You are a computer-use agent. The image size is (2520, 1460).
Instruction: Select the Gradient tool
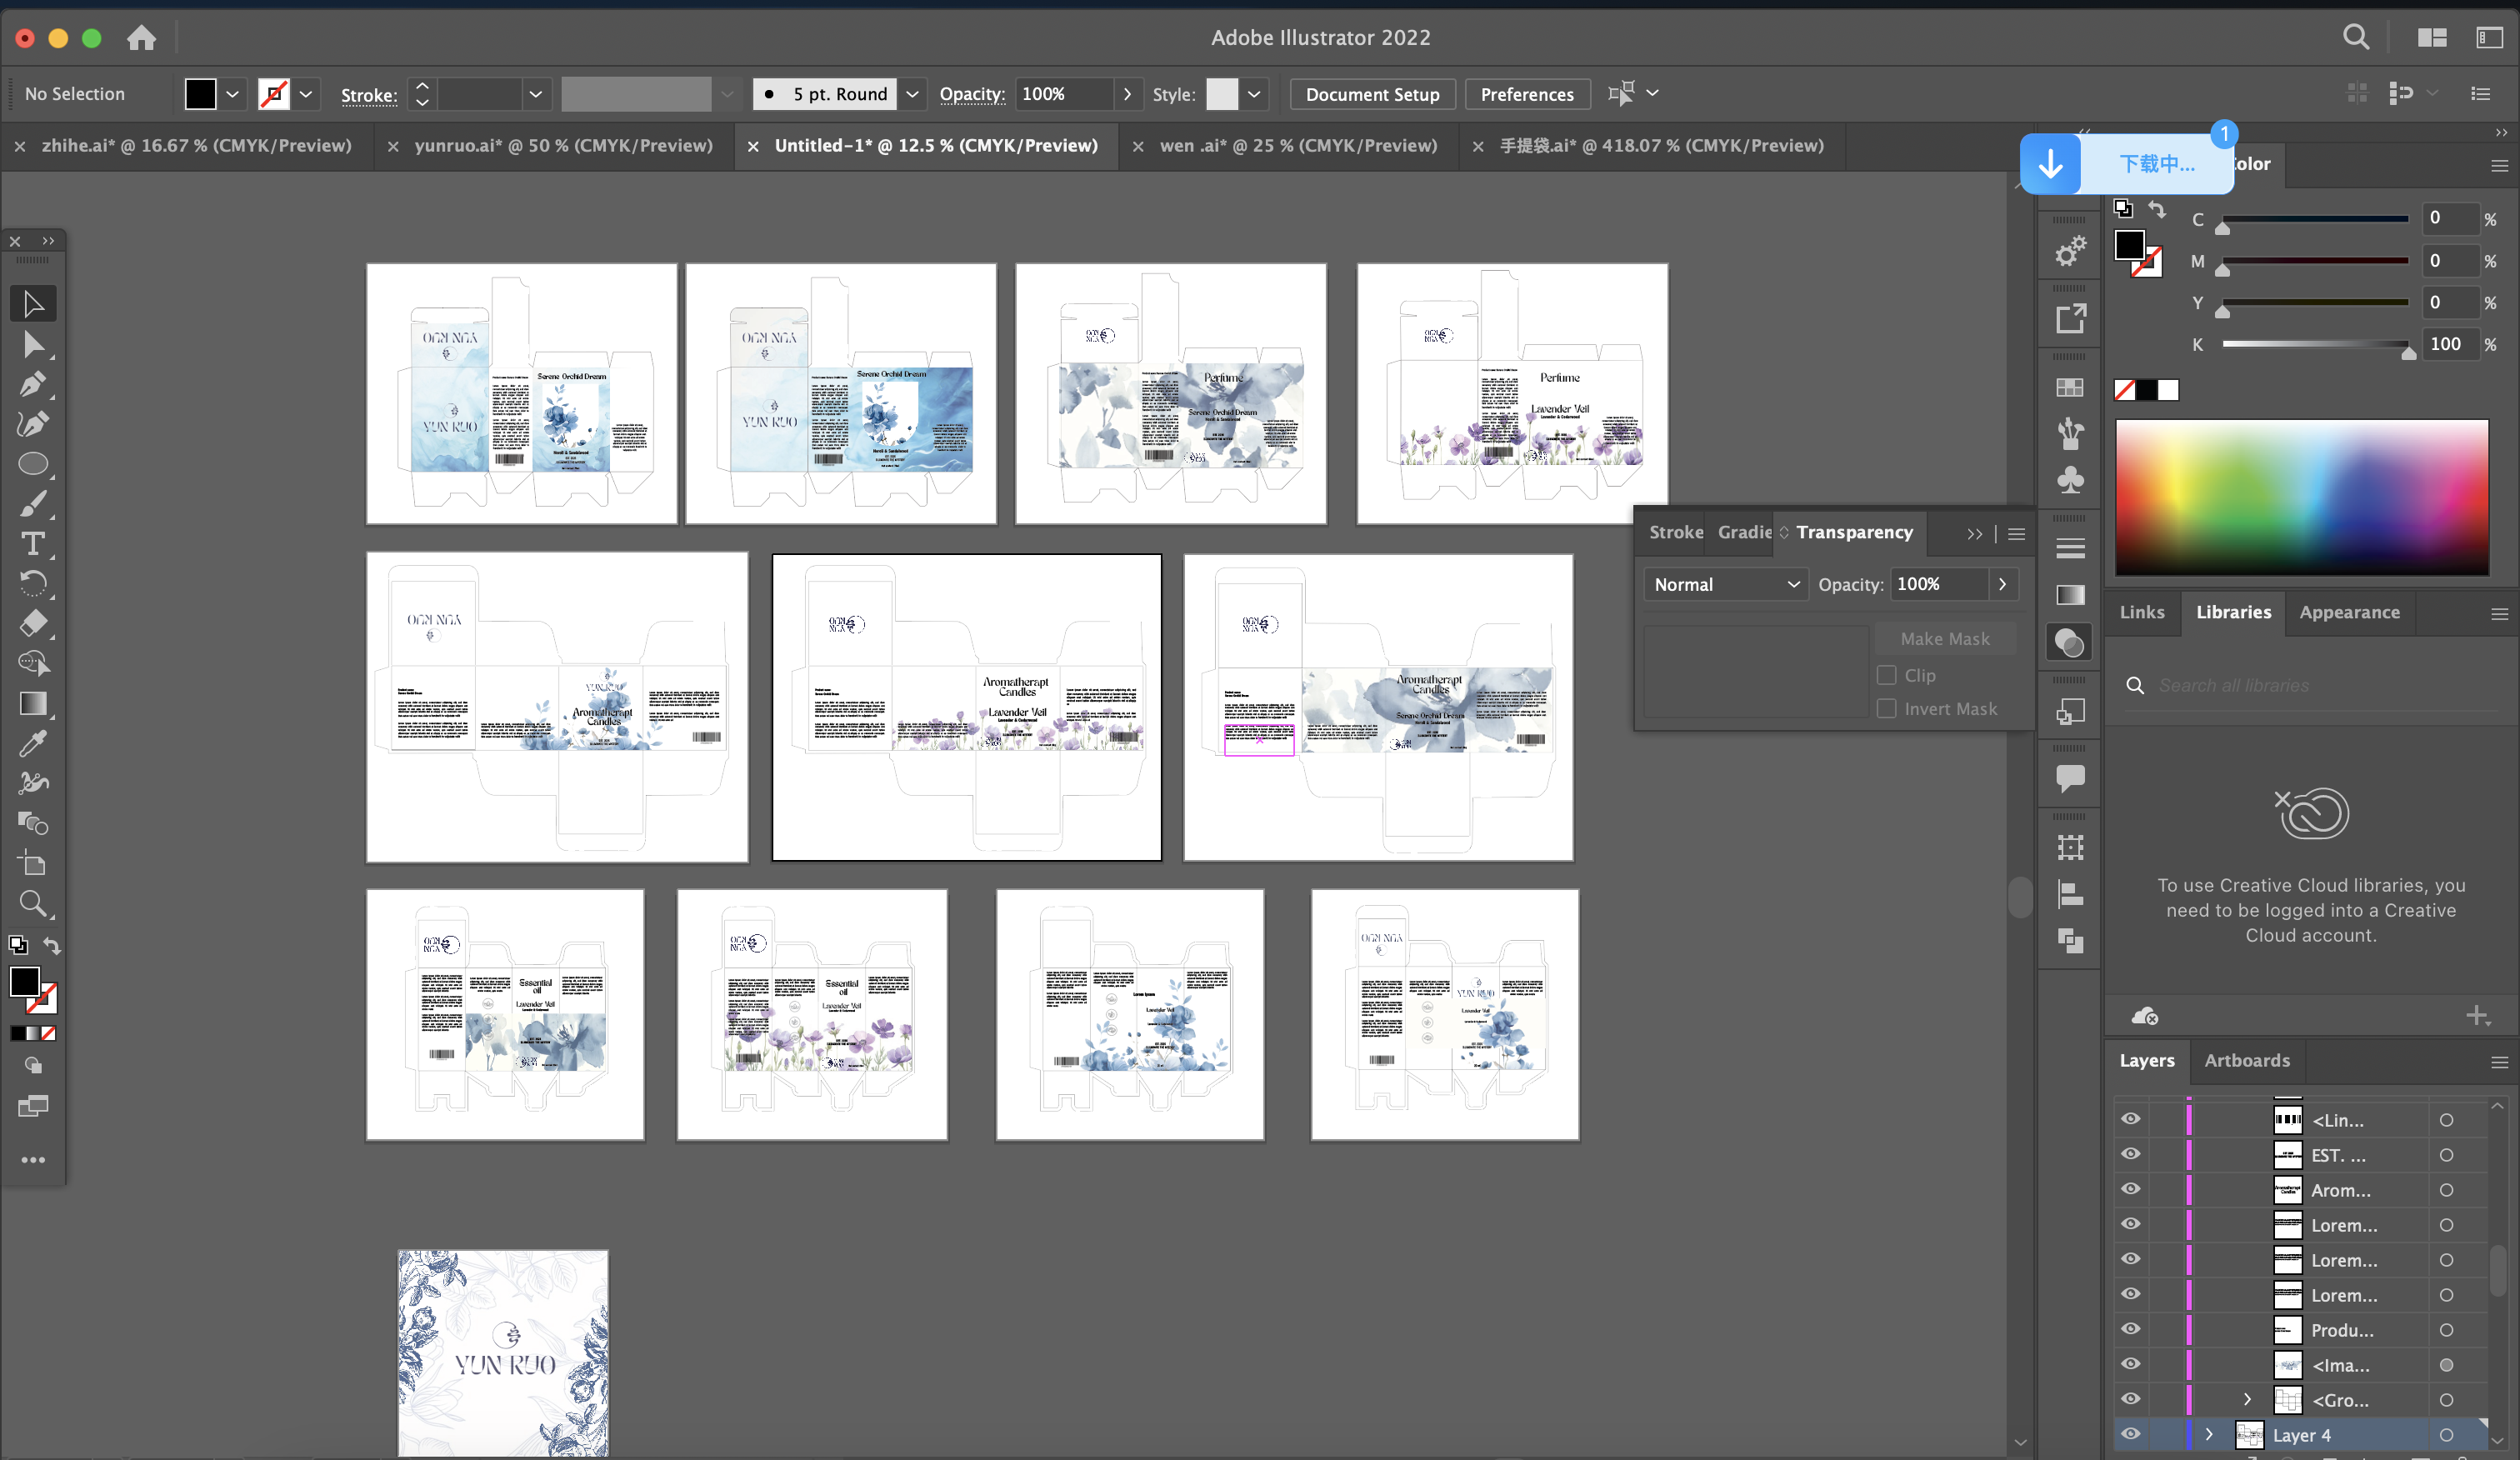[x=32, y=704]
